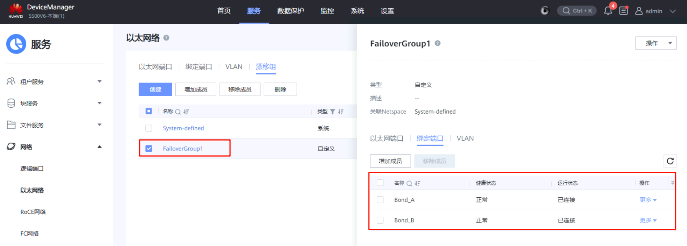This screenshot has height=246, width=687.
Task: Select the Bond_A row checkbox
Action: tap(380, 200)
